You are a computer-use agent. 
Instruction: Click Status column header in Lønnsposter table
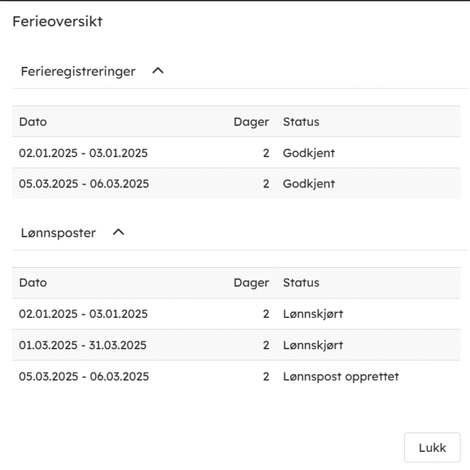coord(301,282)
